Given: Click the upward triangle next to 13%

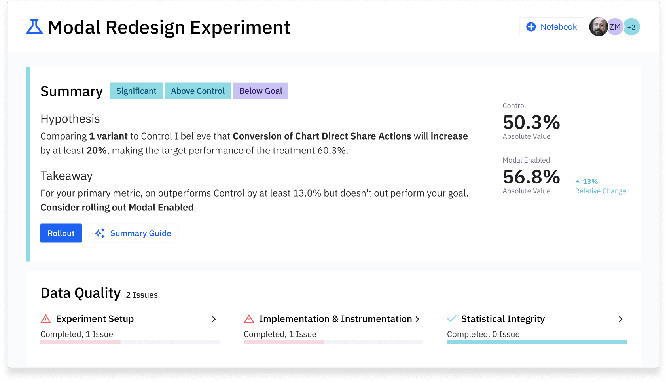Looking at the screenshot, I should (x=578, y=181).
